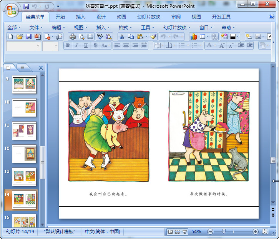
Task: Run spelling check icon
Action: click(100, 37)
